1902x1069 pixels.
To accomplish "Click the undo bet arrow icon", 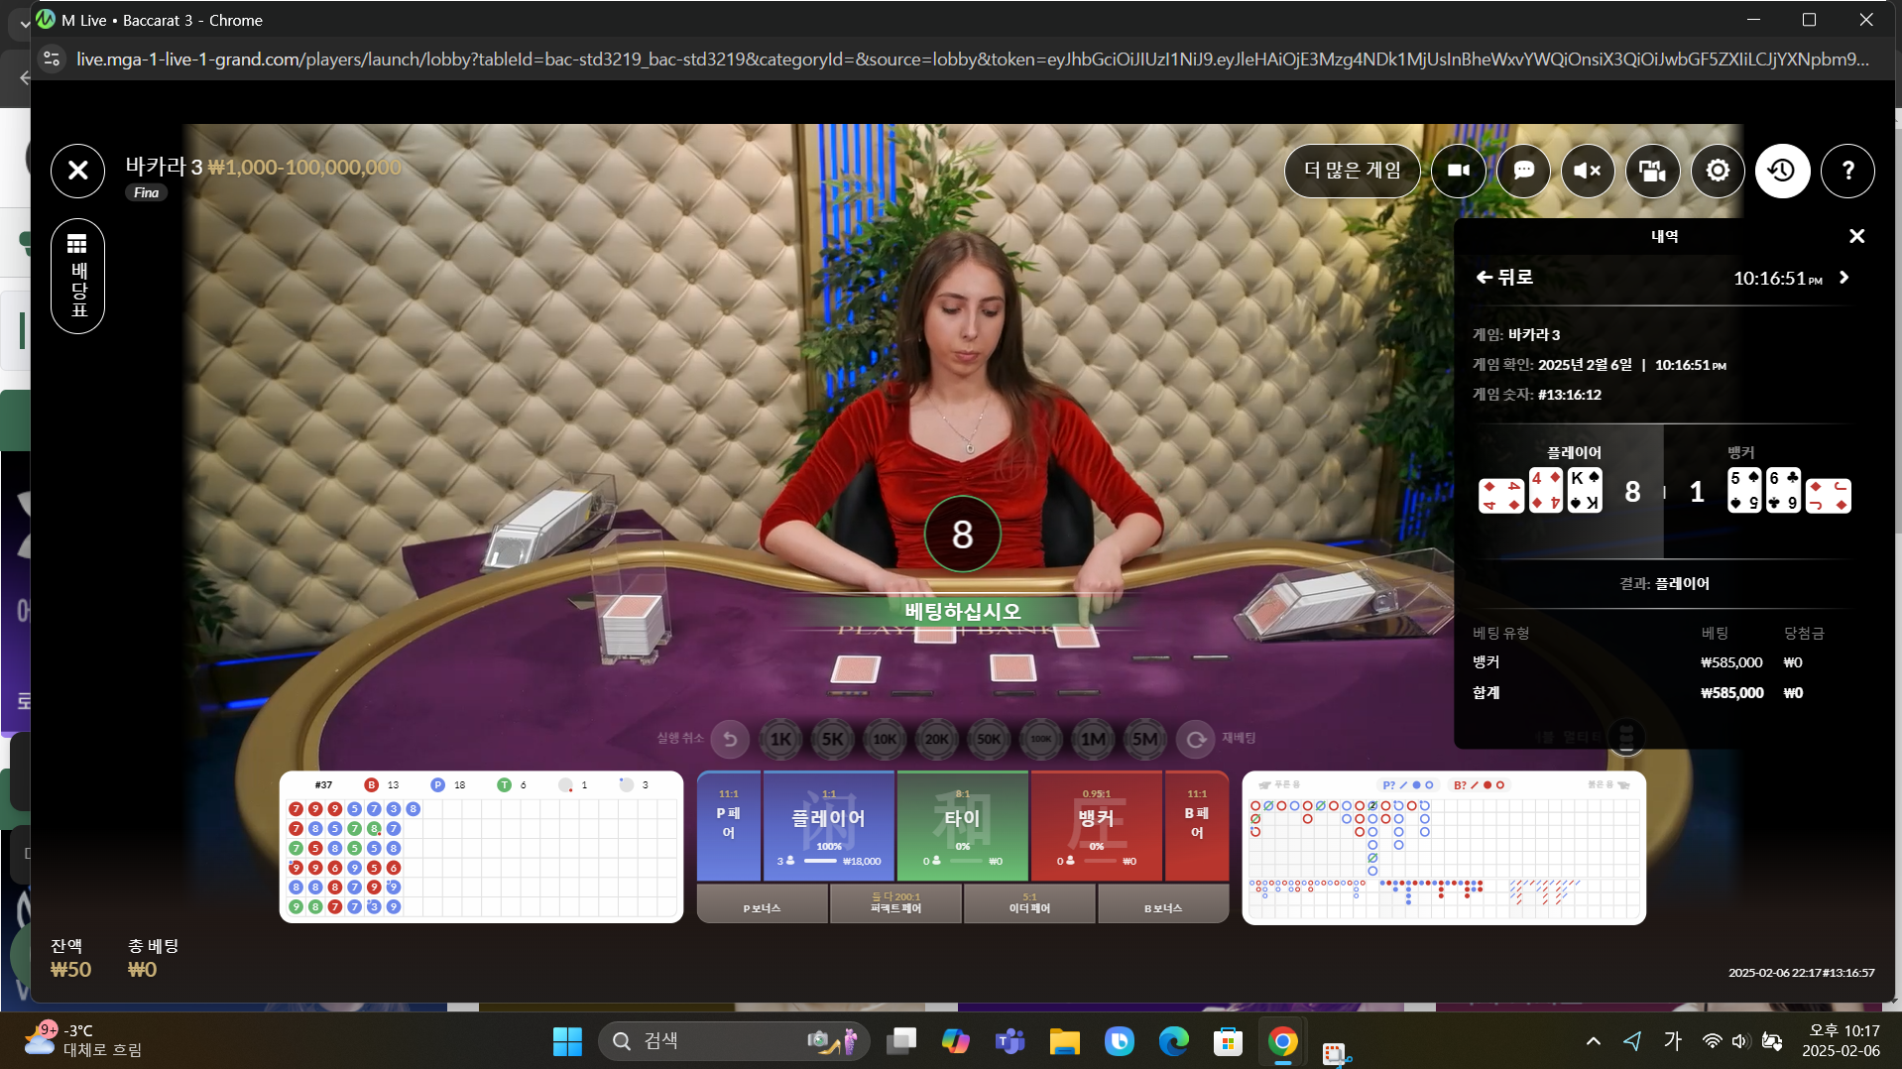I will 730,739.
